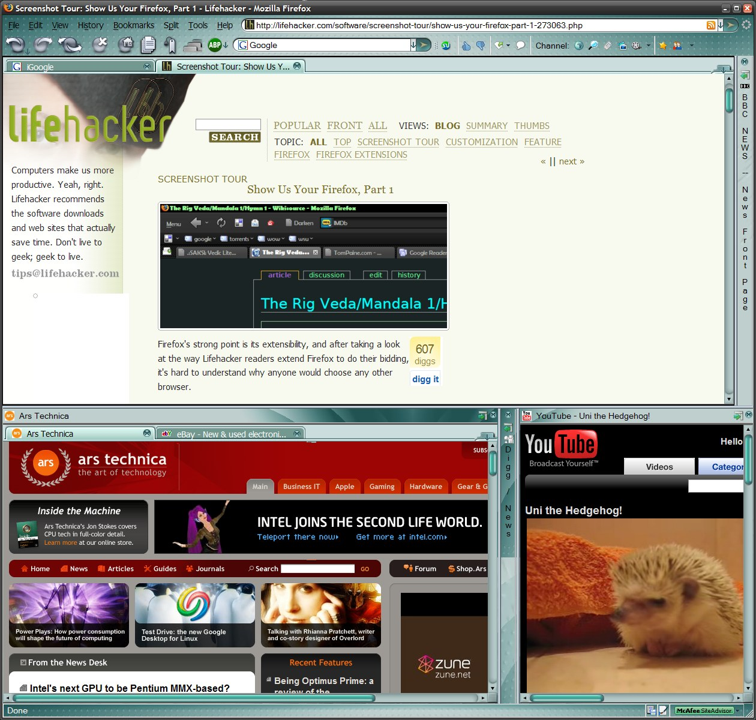Click the copy pages toolbar icon

coord(148,44)
